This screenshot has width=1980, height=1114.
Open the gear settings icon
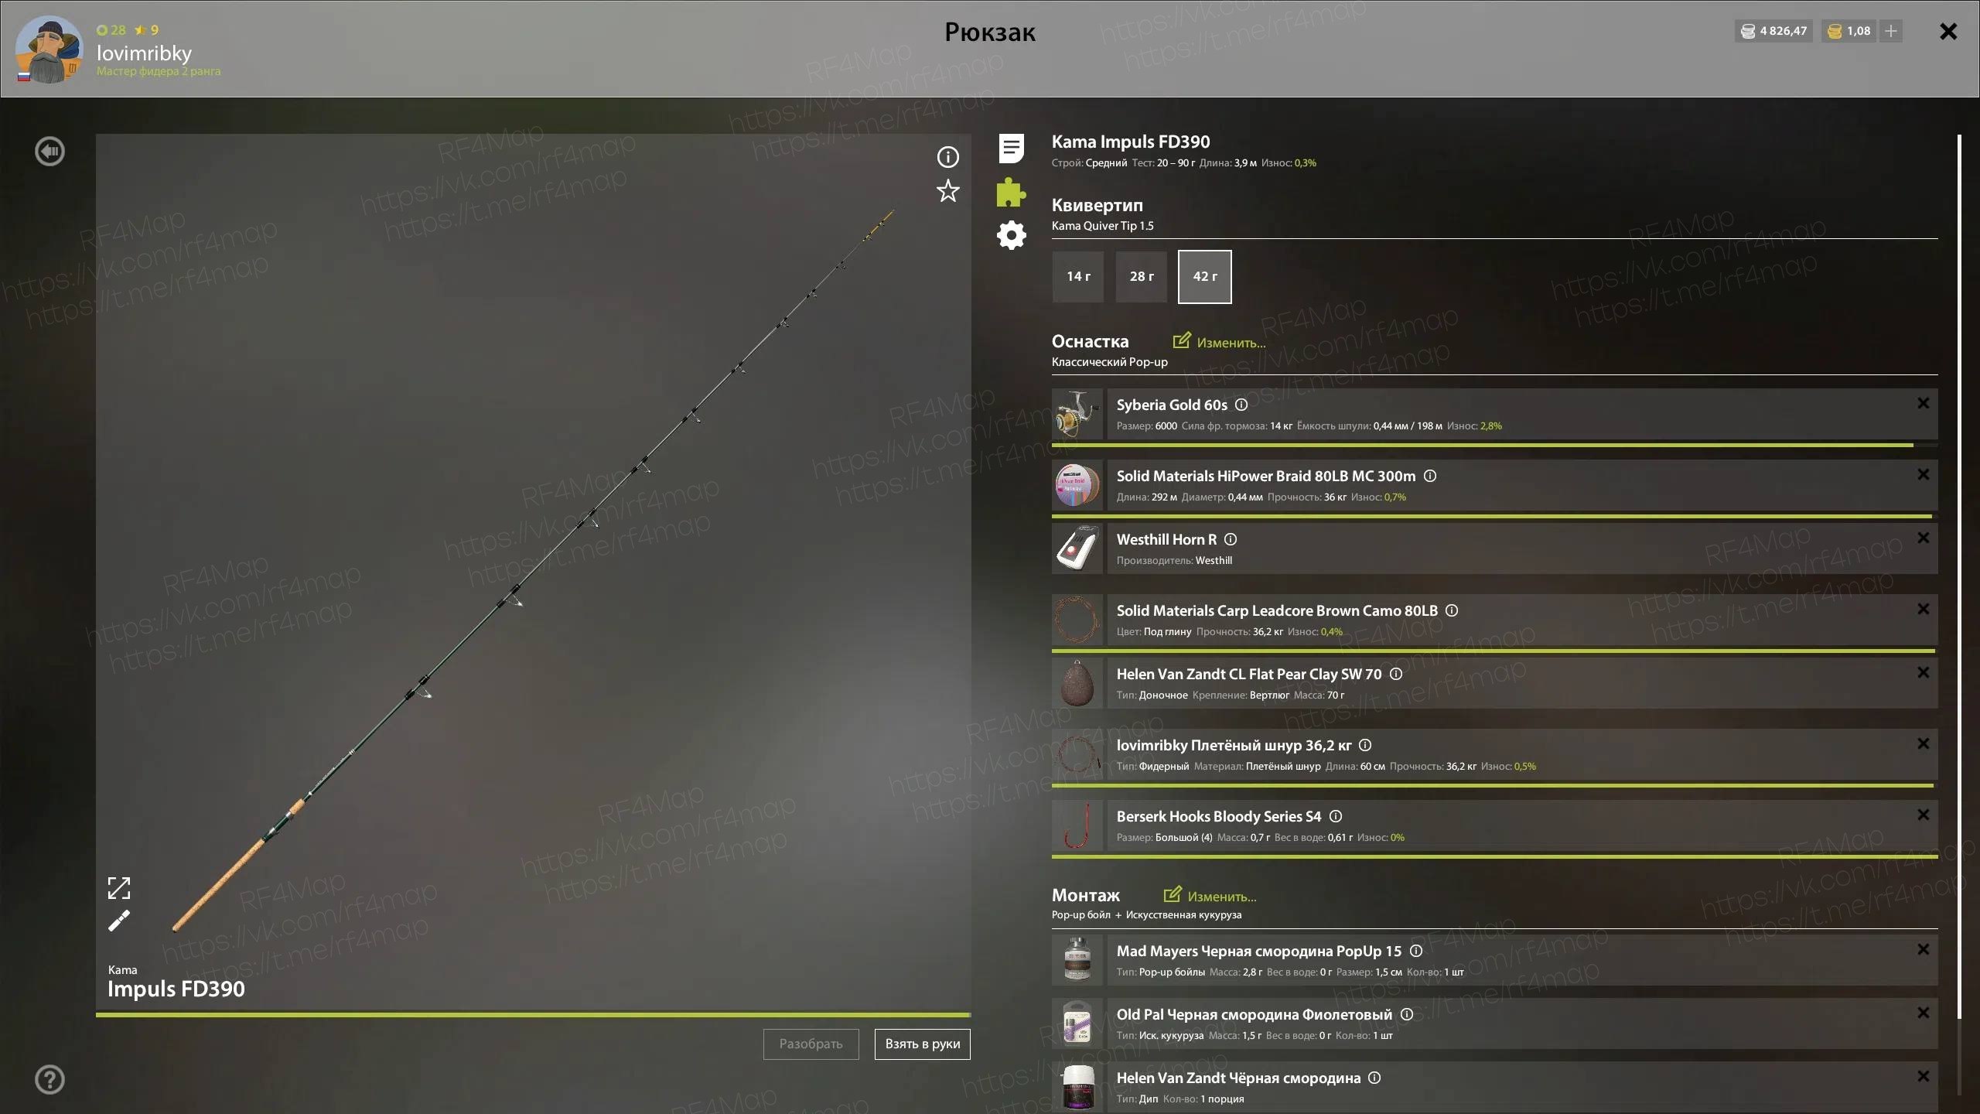(1011, 235)
